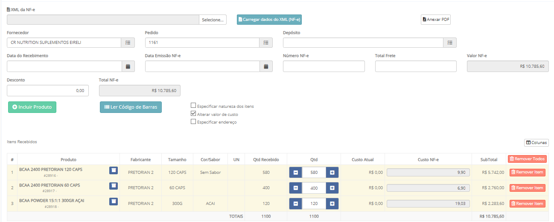Tick the Especificar endereço checkbox

pos(193,121)
